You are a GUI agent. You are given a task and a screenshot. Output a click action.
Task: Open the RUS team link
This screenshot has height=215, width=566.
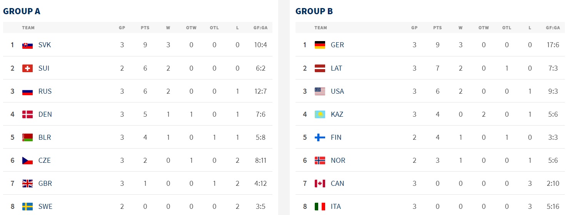click(x=45, y=91)
